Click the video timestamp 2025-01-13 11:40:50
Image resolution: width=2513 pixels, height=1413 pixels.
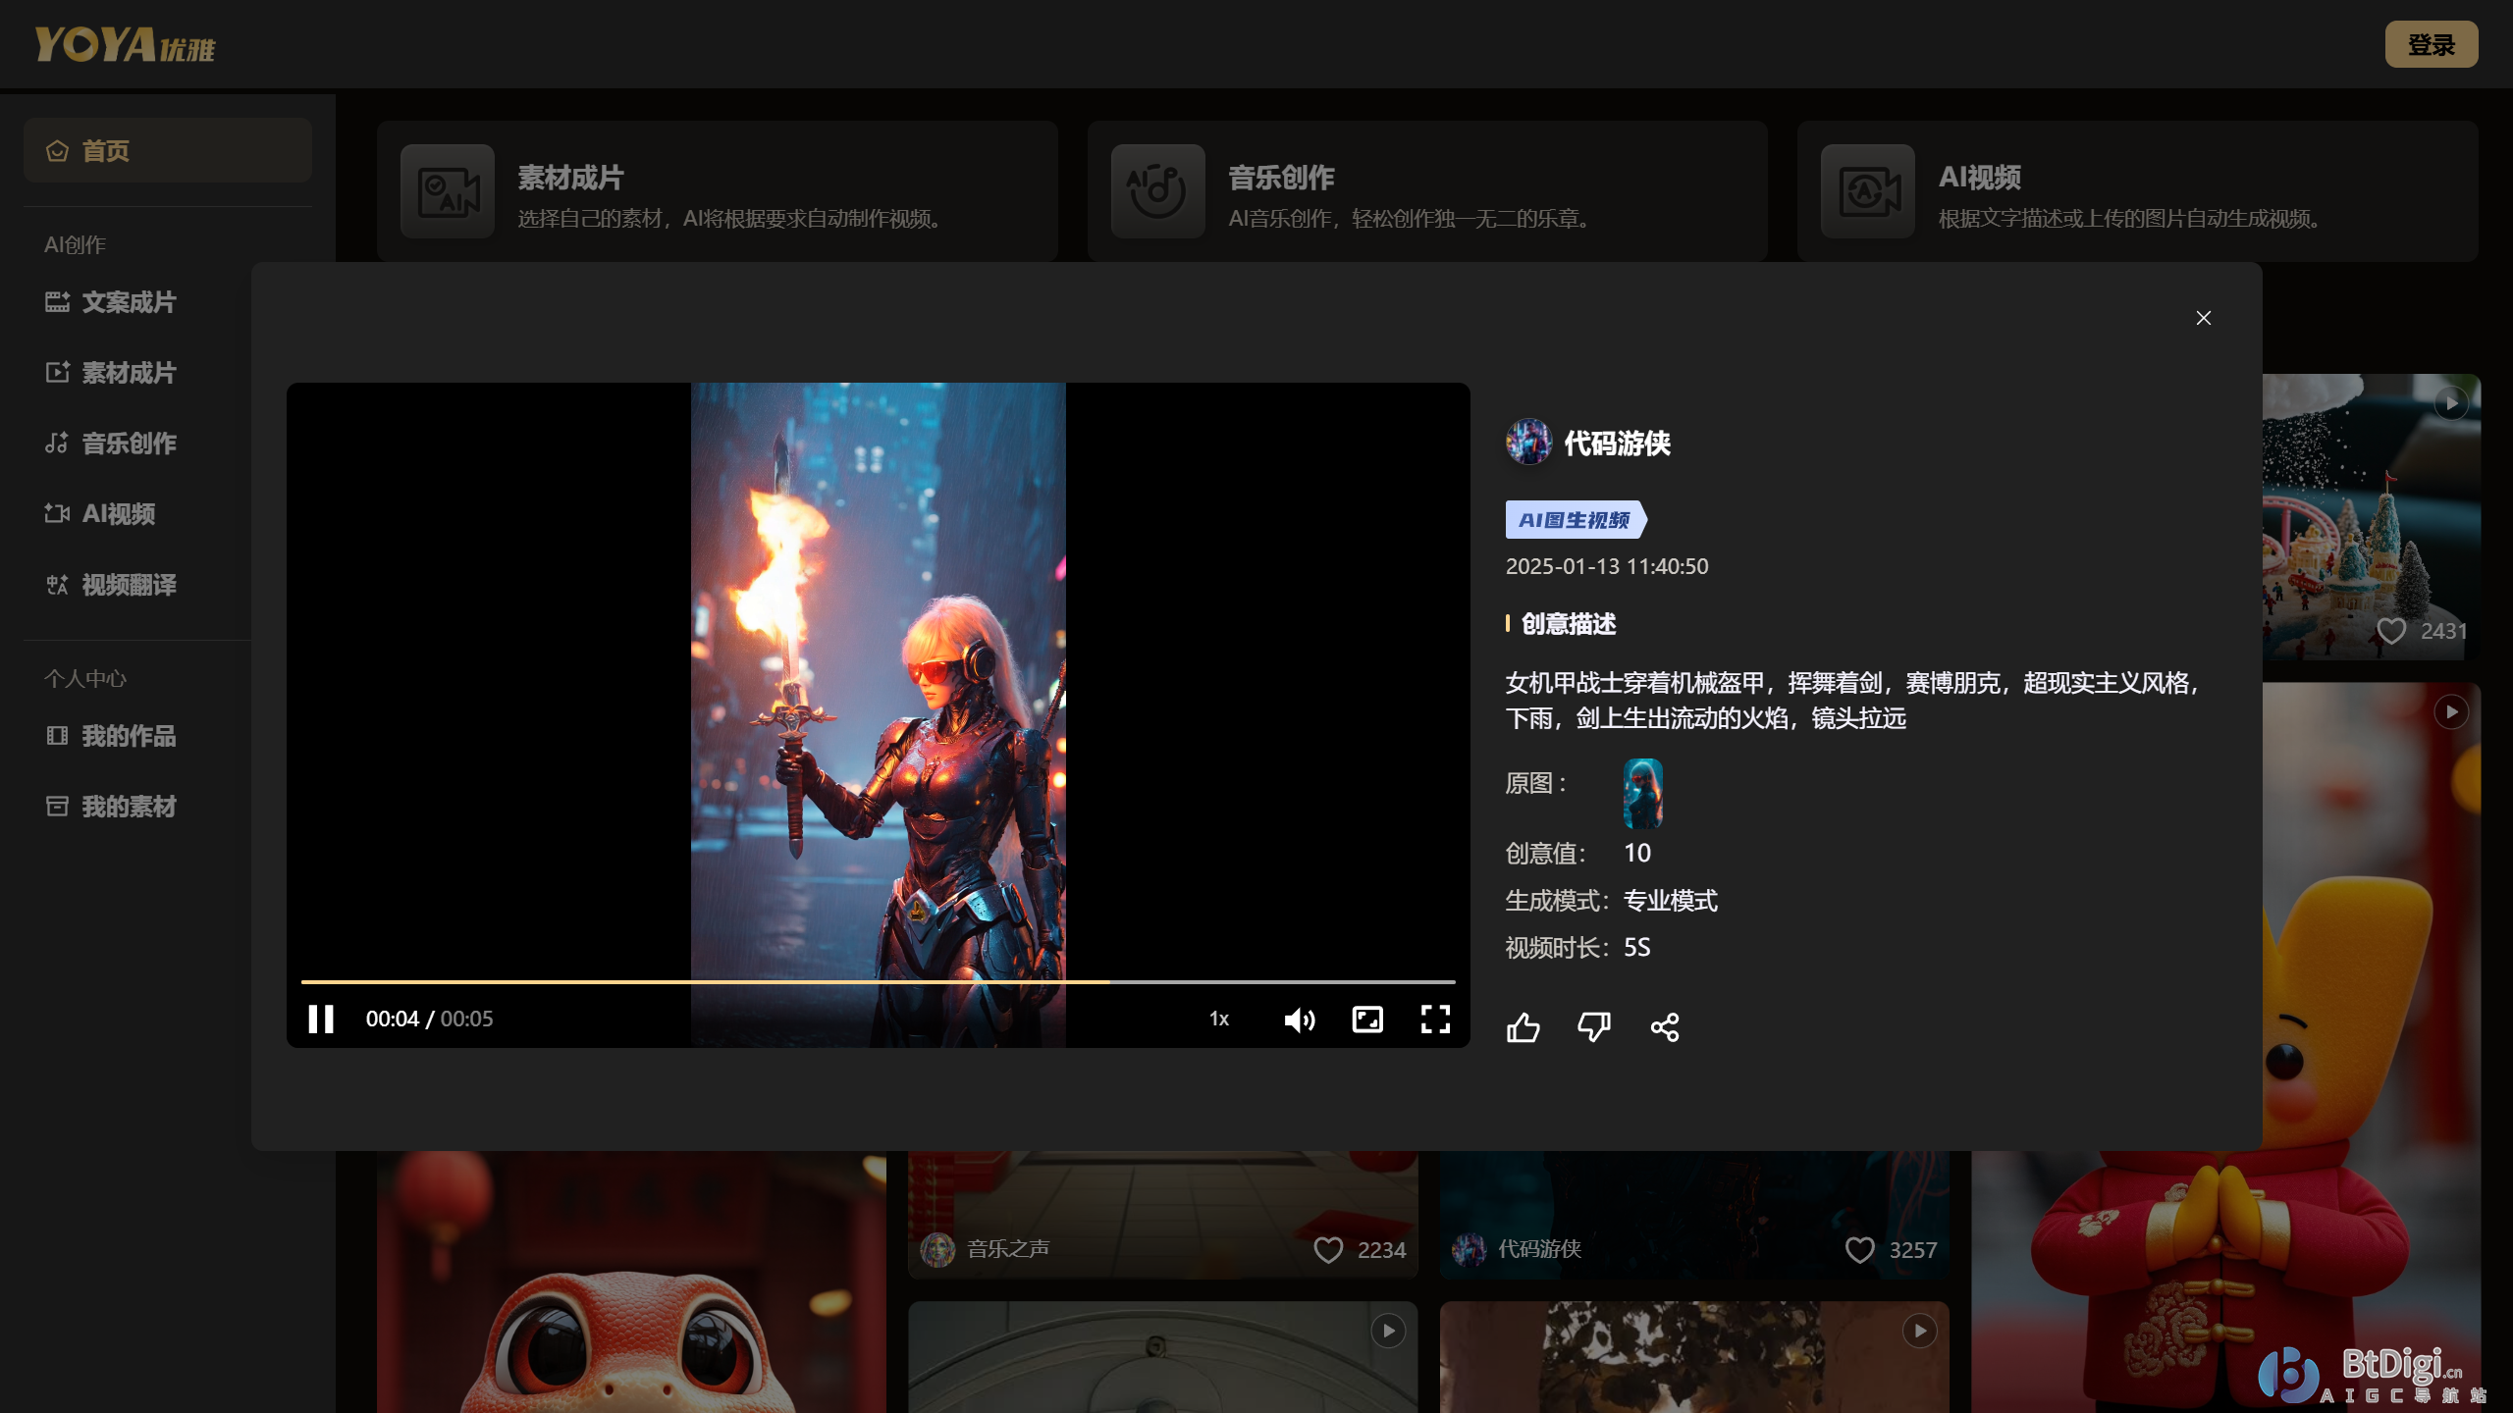pos(1607,566)
